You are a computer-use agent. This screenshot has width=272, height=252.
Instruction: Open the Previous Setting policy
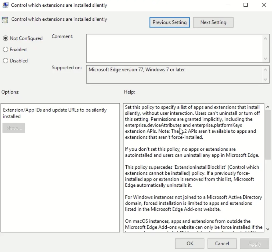point(169,22)
